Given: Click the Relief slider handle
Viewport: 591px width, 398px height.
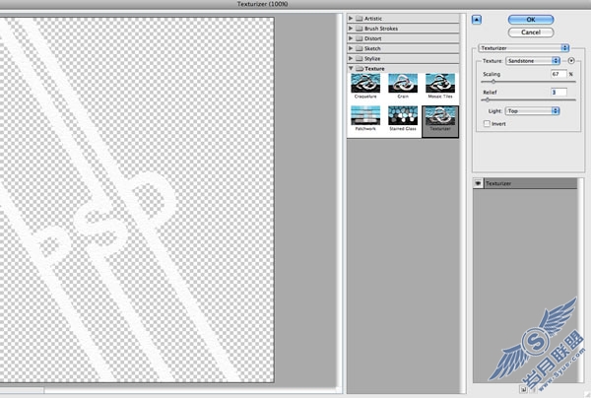Looking at the screenshot, I should pyautogui.click(x=487, y=99).
